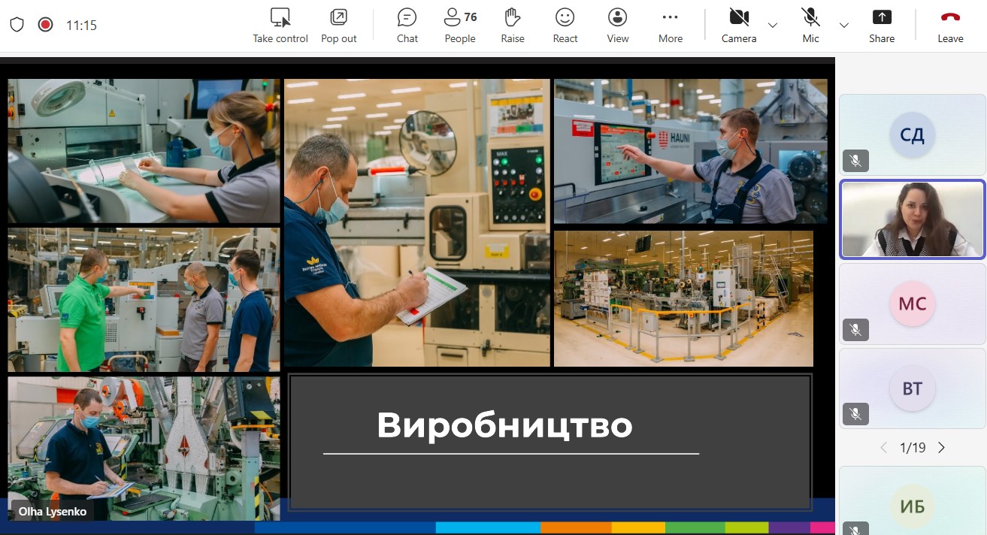The image size is (987, 535).
Task: Go to next participants page
Action: coord(941,448)
